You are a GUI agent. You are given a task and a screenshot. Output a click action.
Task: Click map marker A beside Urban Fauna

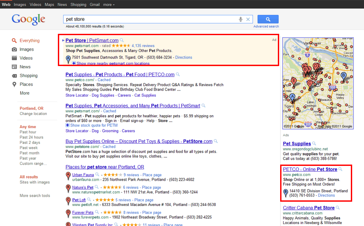click(68, 176)
